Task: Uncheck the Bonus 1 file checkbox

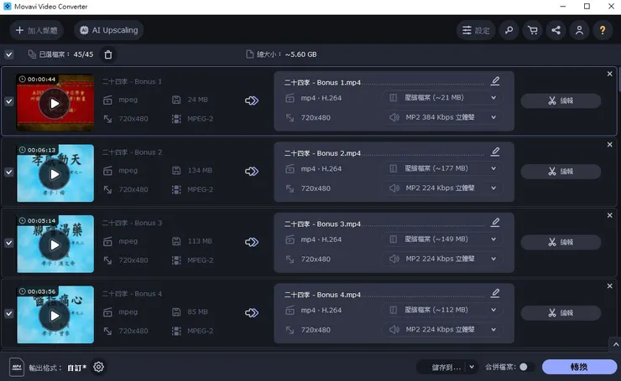Action: 8,101
